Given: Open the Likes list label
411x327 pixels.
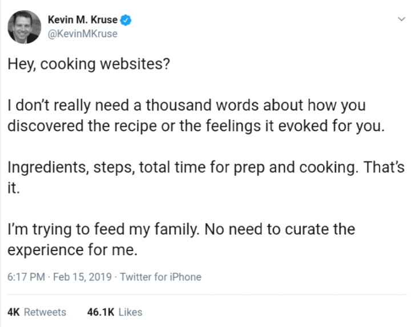Looking at the screenshot, I should click(x=131, y=312).
